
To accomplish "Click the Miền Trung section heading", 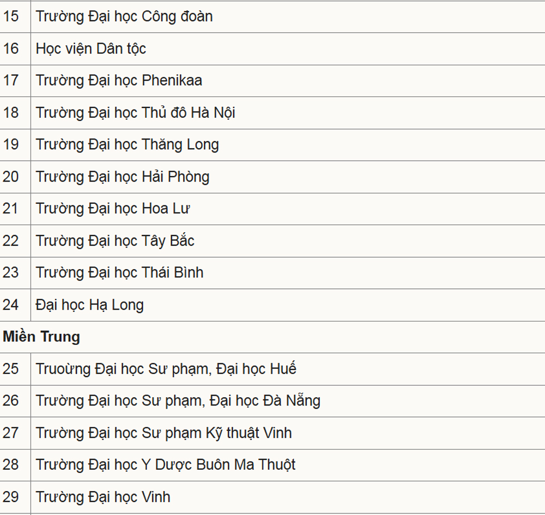I will tap(41, 337).
